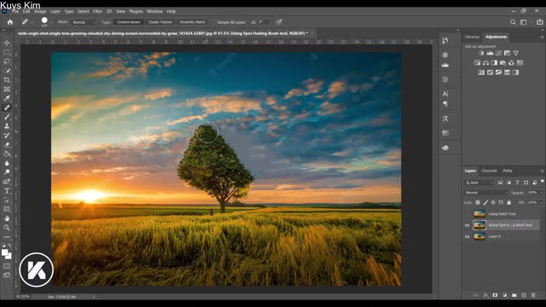Image resolution: width=546 pixels, height=307 pixels.
Task: Choose the Content-Aware type button
Action: (129, 22)
